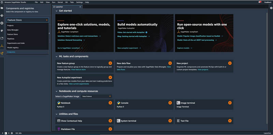Image resolution: width=273 pixels, height=135 pixels.
Task: Click Git: idle status bar entry
Action: 19,133
